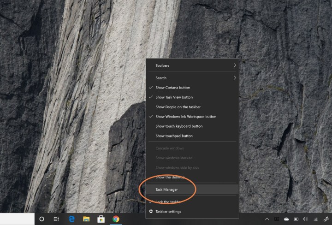
Task: Open Taskbar settings from context menu
Action: point(168,212)
